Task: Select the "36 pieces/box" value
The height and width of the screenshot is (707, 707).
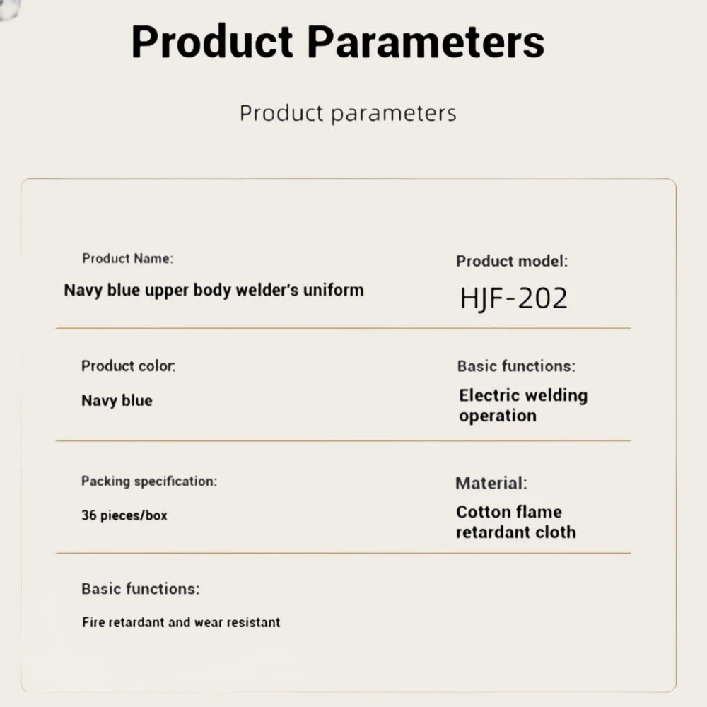Action: click(124, 515)
